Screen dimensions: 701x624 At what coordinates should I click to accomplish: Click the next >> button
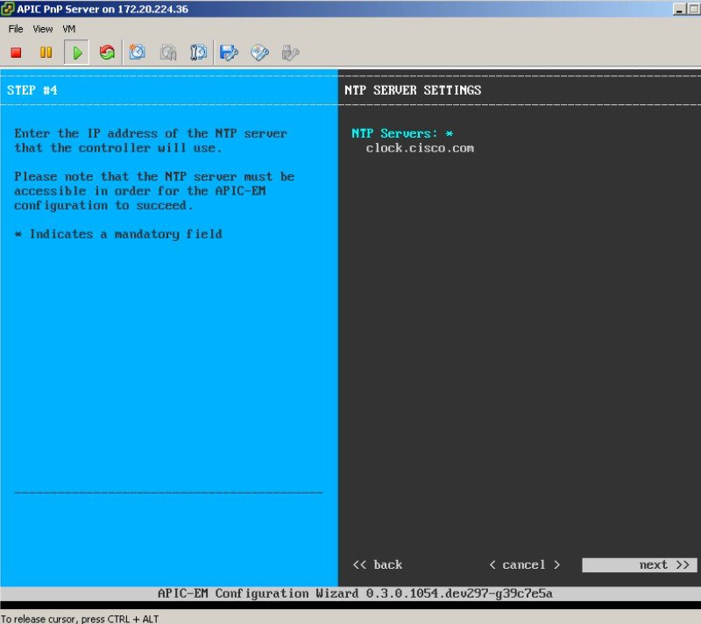pyautogui.click(x=640, y=565)
